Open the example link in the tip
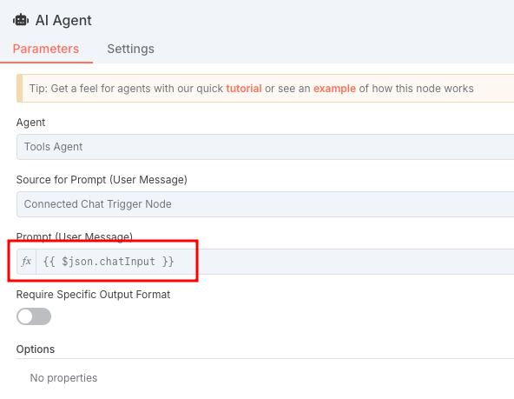Image resolution: width=514 pixels, height=399 pixels. 334,89
